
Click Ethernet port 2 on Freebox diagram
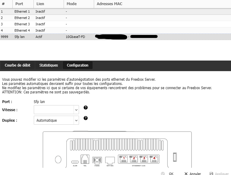[134, 159]
